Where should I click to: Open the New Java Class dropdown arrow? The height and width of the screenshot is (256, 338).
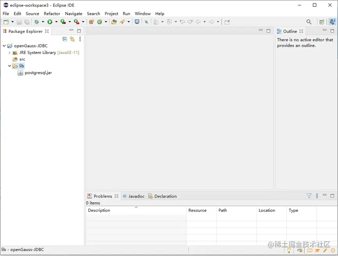[106, 22]
